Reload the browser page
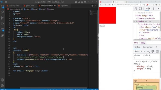161x90 pixels. tap(106, 5)
